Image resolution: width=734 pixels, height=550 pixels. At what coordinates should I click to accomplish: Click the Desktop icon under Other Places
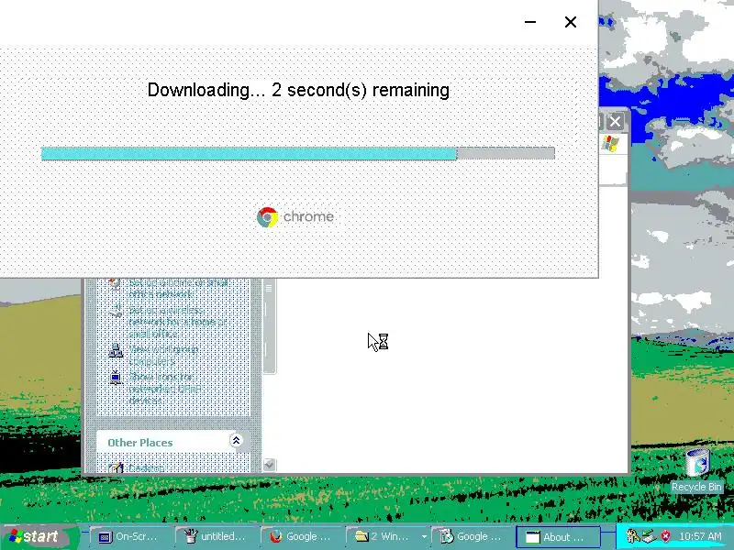coord(116,467)
